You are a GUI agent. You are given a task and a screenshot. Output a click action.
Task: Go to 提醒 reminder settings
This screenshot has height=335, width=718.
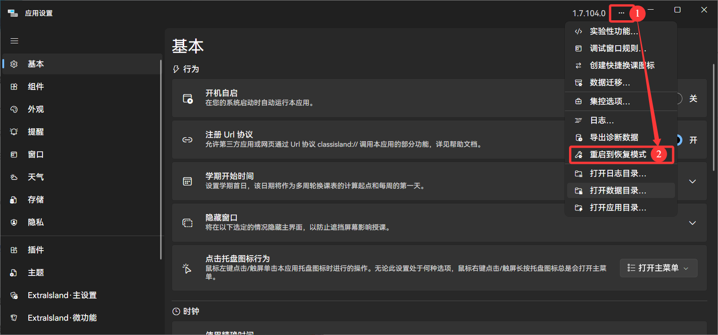click(36, 132)
